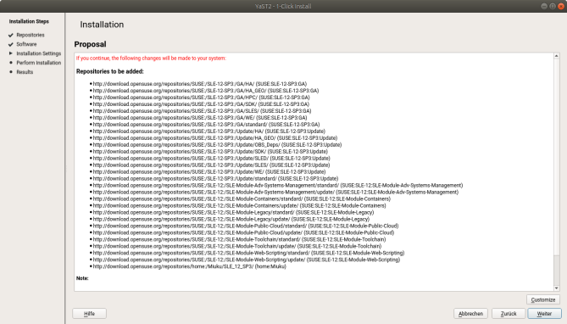Click the GA/SLES/ repository line
Screen dimensions: 567x324
(202, 111)
